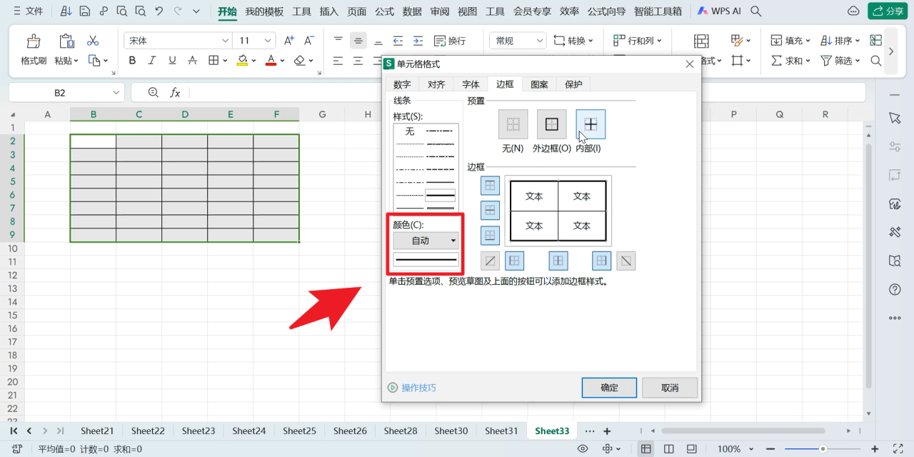Click the Save icon in quick access bar
914x457 pixels.
85,11
